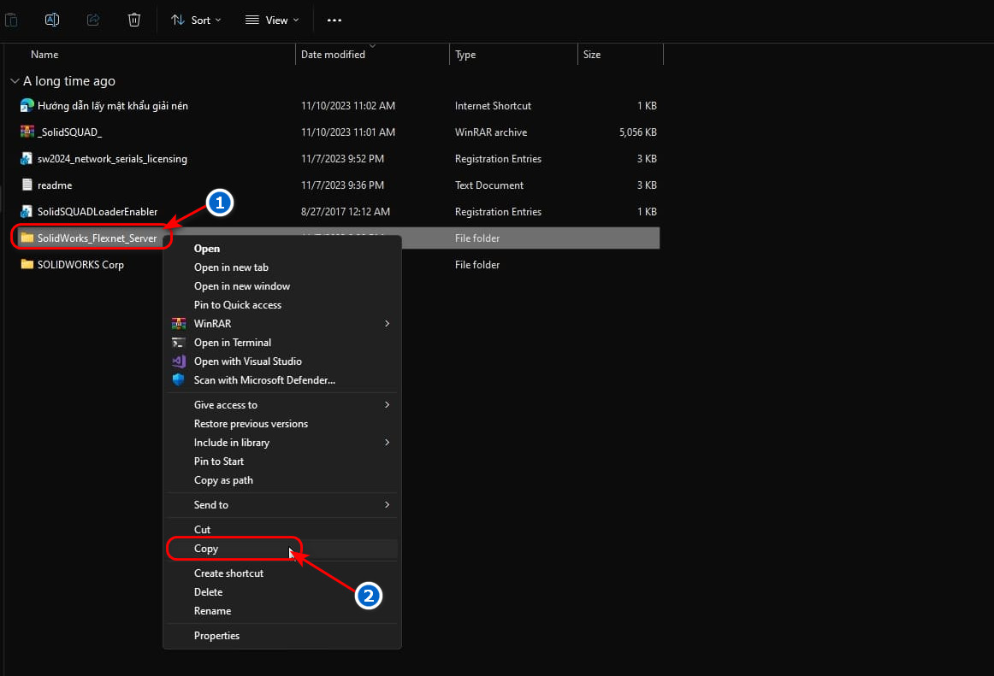
Task: Click the Delete trash icon in toolbar
Action: [133, 20]
